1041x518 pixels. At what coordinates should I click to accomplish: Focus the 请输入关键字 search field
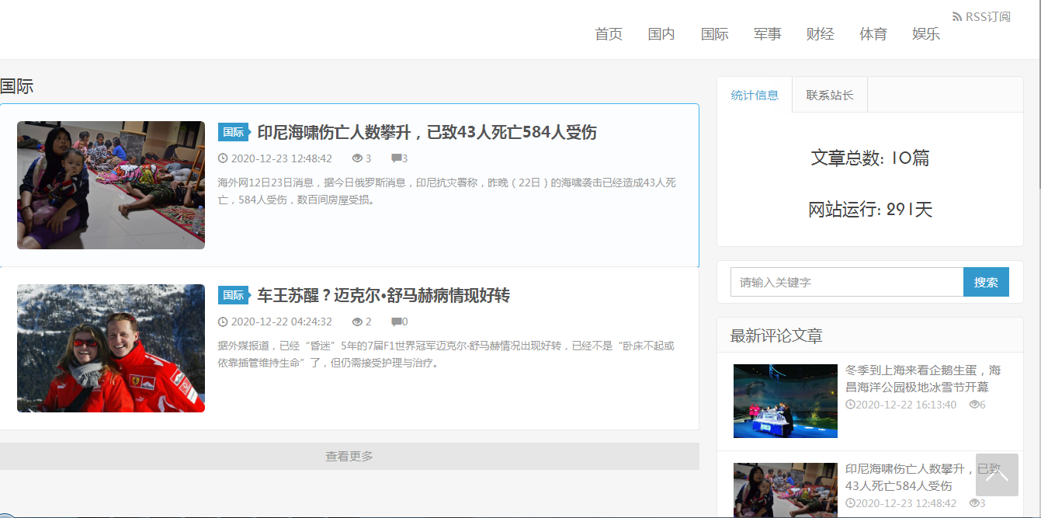pyautogui.click(x=846, y=282)
